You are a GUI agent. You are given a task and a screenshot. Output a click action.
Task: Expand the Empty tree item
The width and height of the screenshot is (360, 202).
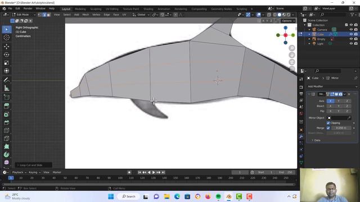[x=309, y=39]
